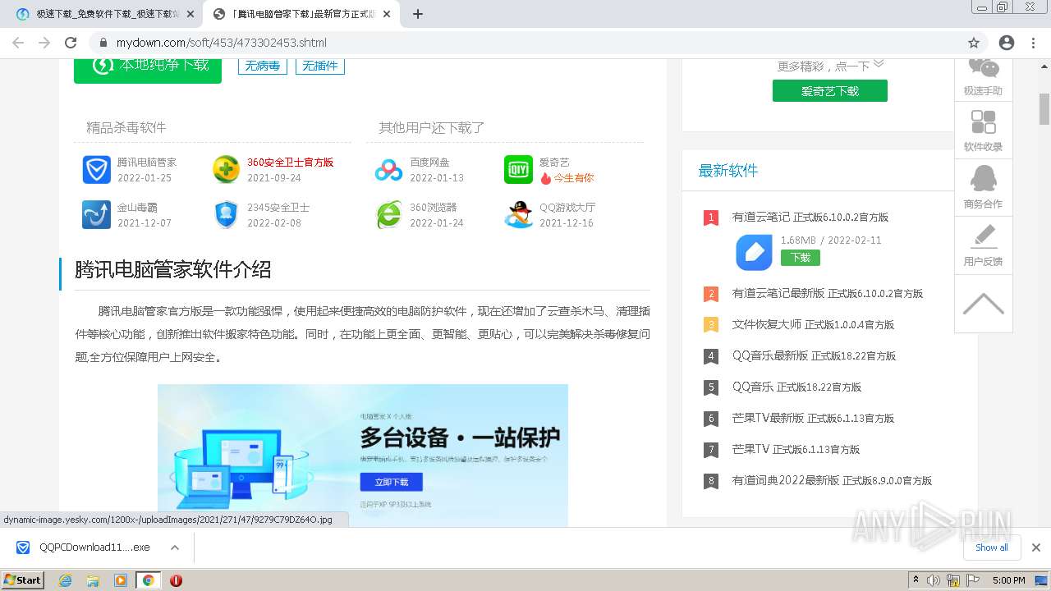Screen dimensions: 1051x591
Task: Select the 腾讯电脑管家下载 tab
Action: [x=301, y=14]
